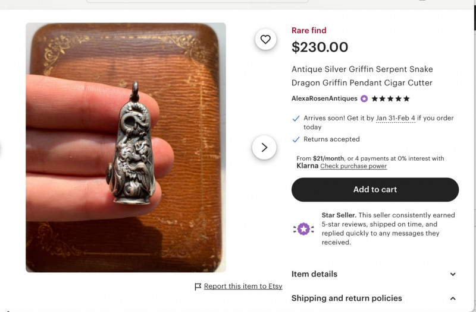Image resolution: width=476 pixels, height=312 pixels.
Task: Show the next product photo arrow
Action: (x=264, y=147)
